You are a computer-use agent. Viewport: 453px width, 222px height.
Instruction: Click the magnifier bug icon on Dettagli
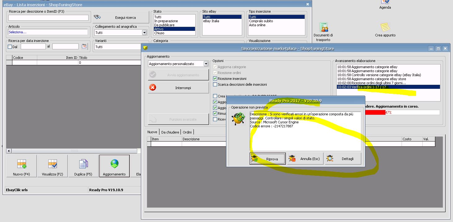[330, 159]
